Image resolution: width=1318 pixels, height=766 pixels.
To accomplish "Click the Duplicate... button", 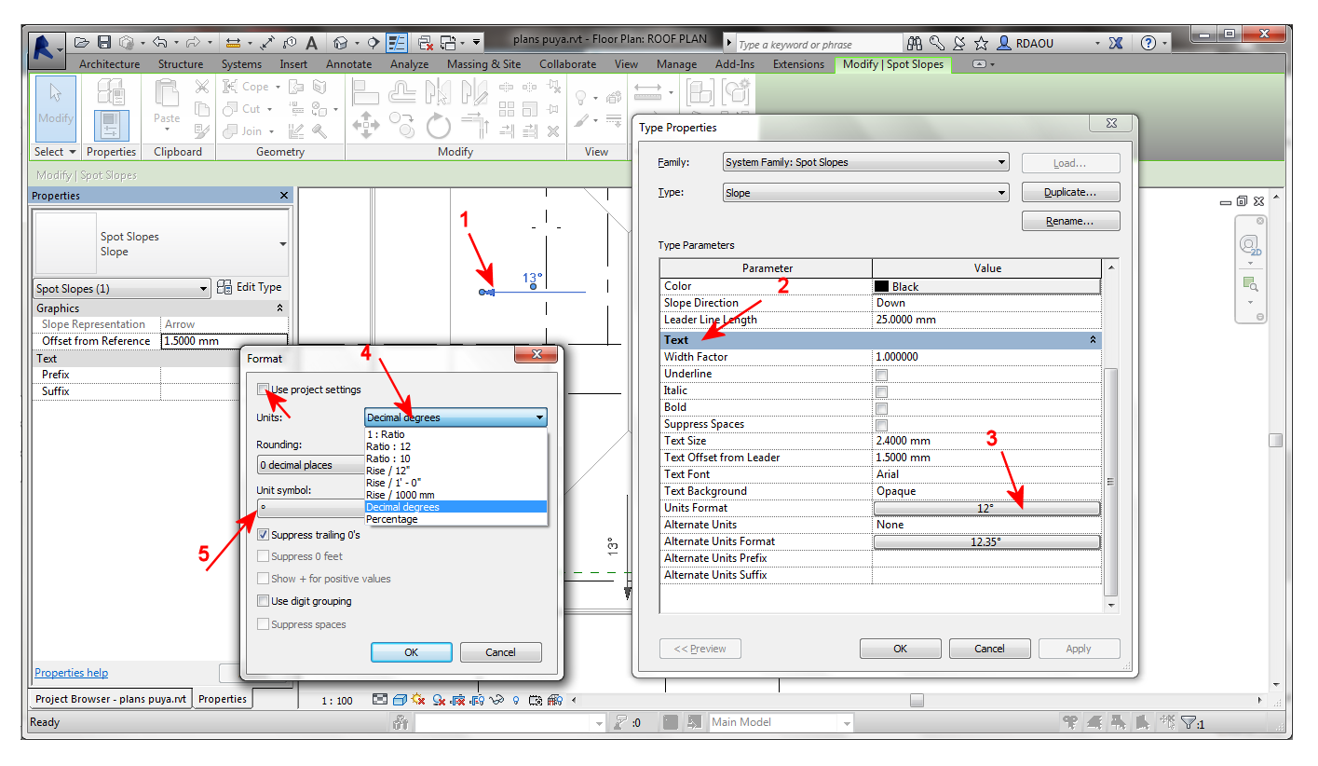I will [x=1070, y=192].
